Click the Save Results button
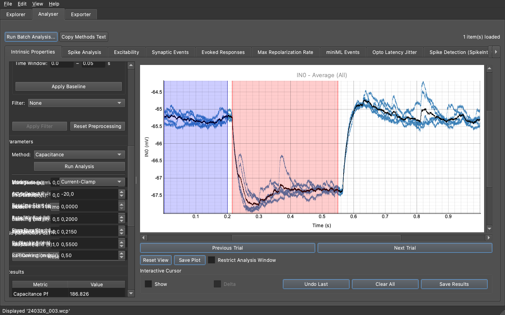The height and width of the screenshot is (315, 505). 454,284
